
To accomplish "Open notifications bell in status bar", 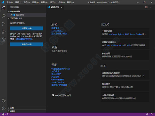I will (x=152, y=114).
